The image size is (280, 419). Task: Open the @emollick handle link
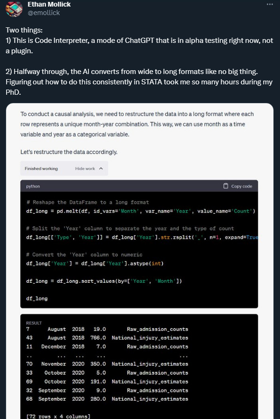click(44, 13)
